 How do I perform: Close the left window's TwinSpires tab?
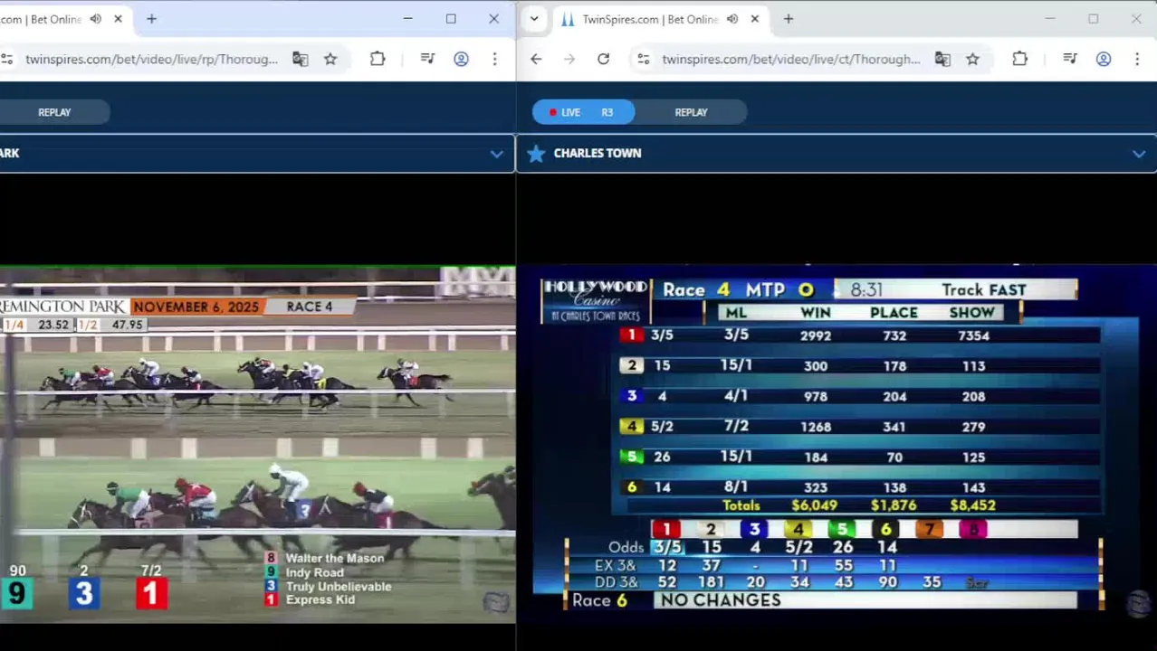click(118, 19)
